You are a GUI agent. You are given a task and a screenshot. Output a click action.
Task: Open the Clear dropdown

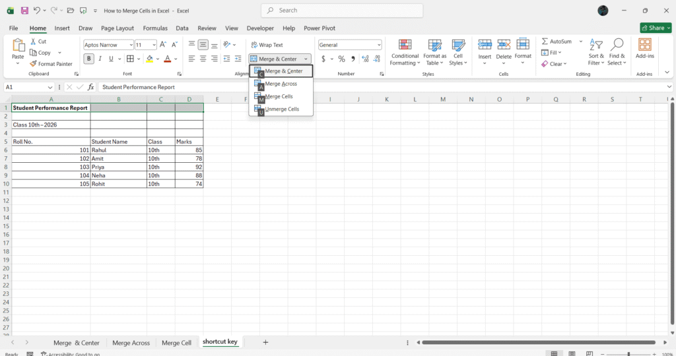coord(554,64)
